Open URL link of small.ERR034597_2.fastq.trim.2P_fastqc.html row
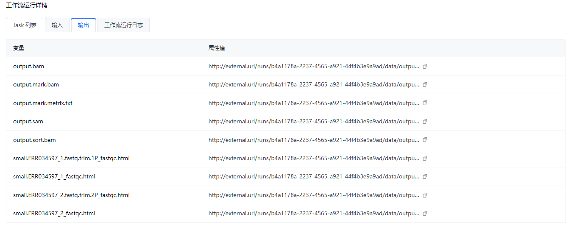 (314, 195)
